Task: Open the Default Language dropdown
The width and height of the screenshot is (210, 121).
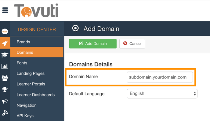Action: (162, 94)
